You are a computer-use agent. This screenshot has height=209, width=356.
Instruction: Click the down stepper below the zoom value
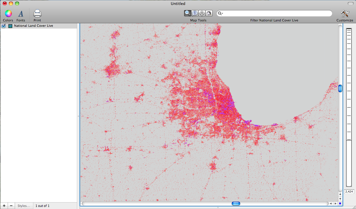coord(340,199)
